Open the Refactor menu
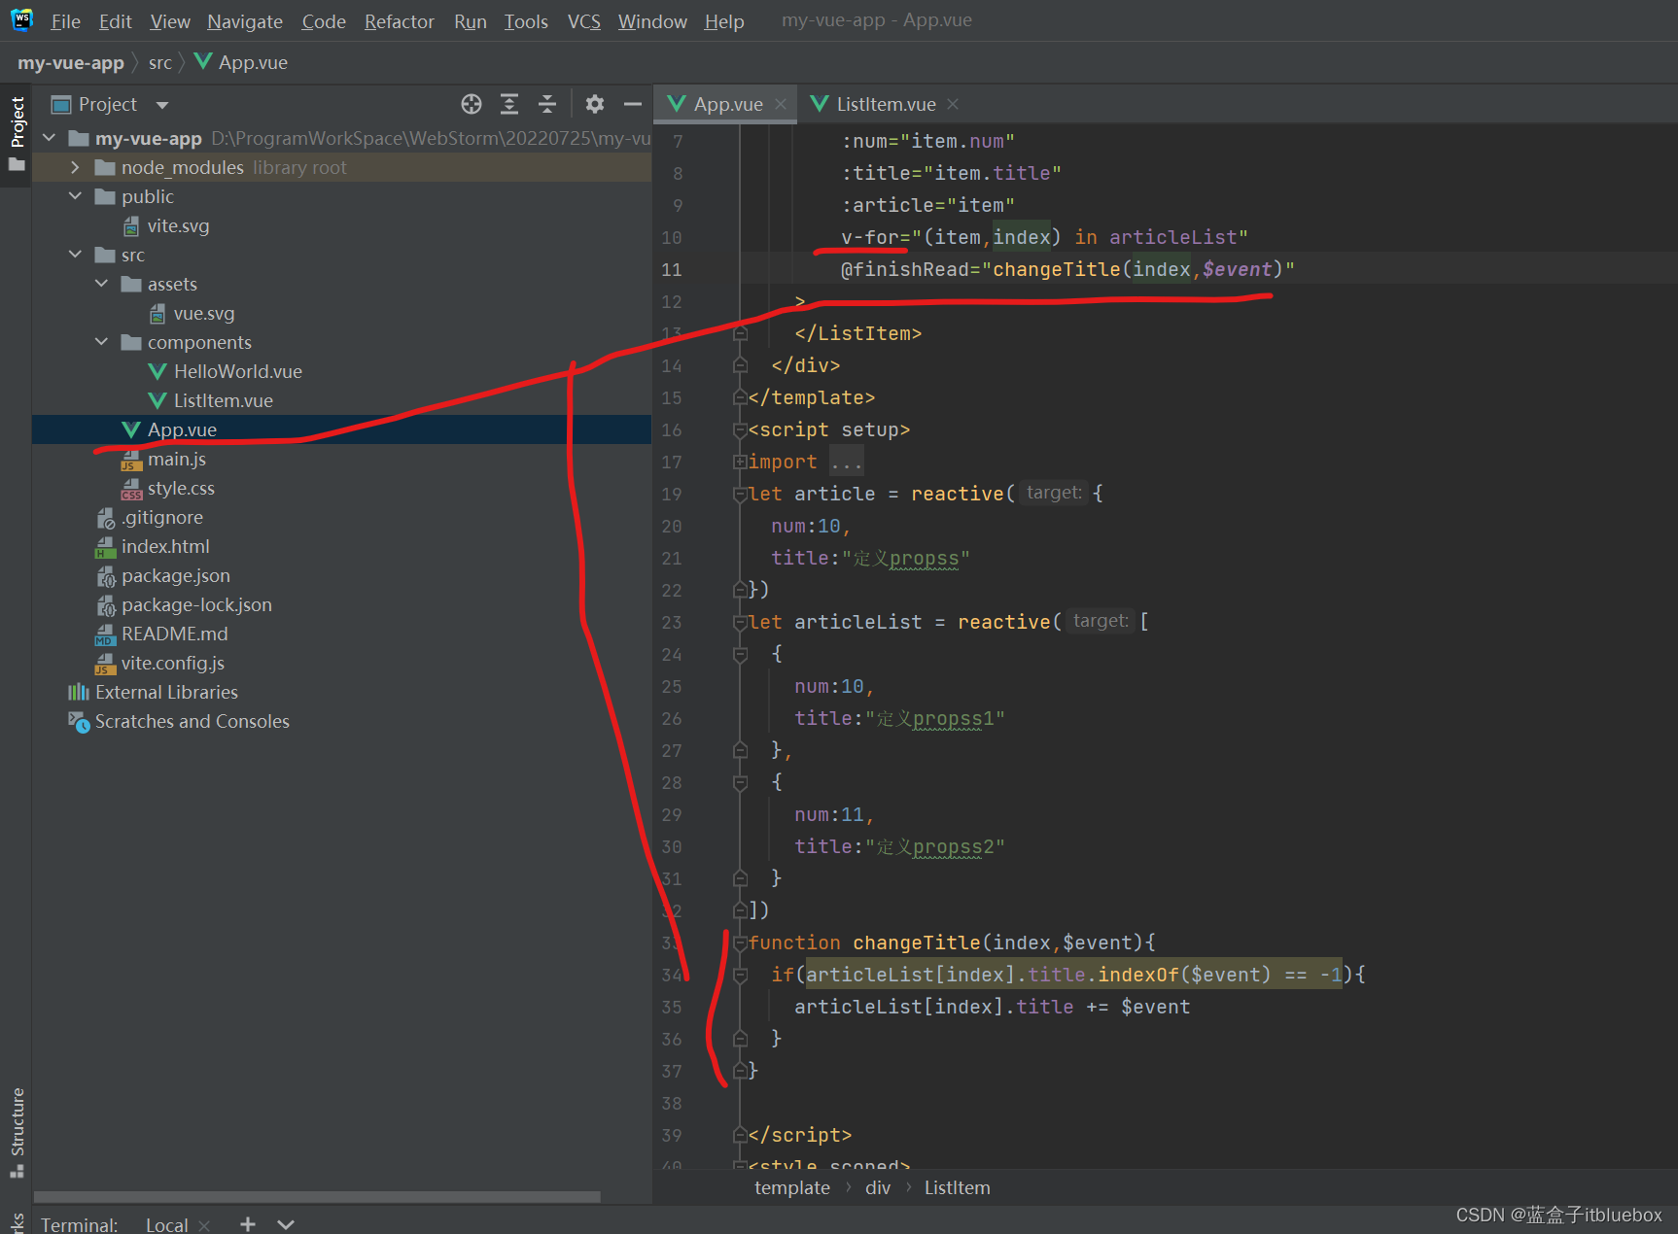 tap(400, 21)
